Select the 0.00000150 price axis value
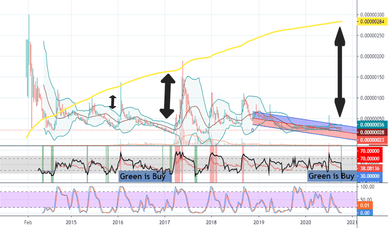388x228 pixels. (372, 77)
